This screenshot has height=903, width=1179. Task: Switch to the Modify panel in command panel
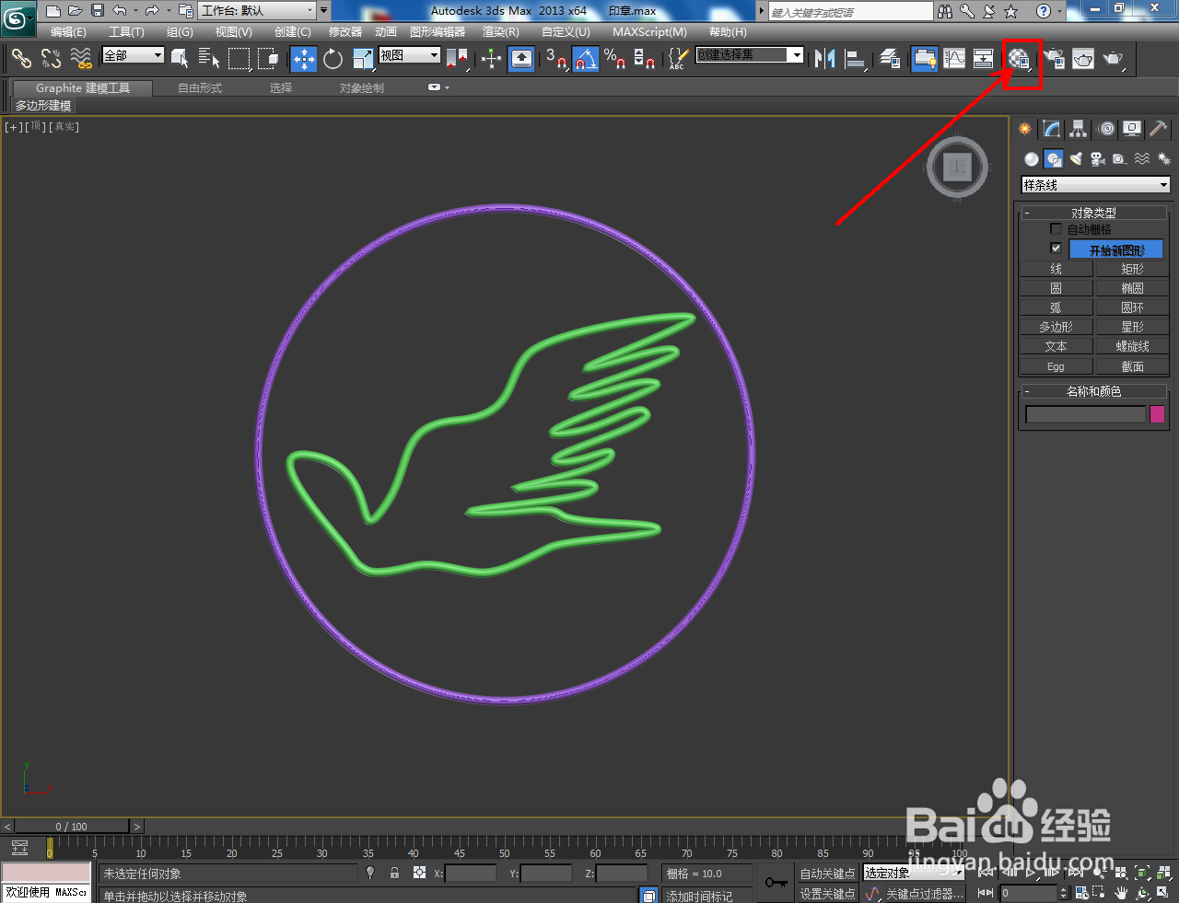(x=1050, y=129)
